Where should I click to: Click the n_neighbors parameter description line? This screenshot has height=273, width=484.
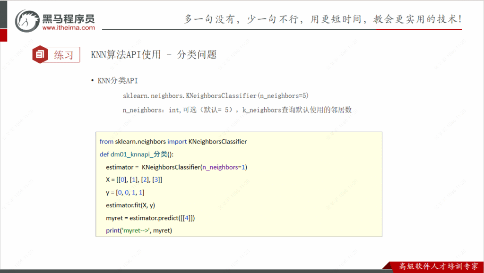[x=237, y=110]
